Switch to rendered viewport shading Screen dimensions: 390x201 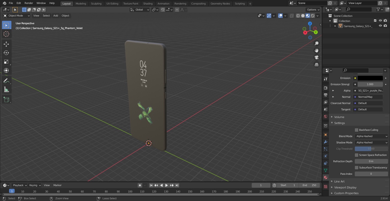[x=313, y=16]
